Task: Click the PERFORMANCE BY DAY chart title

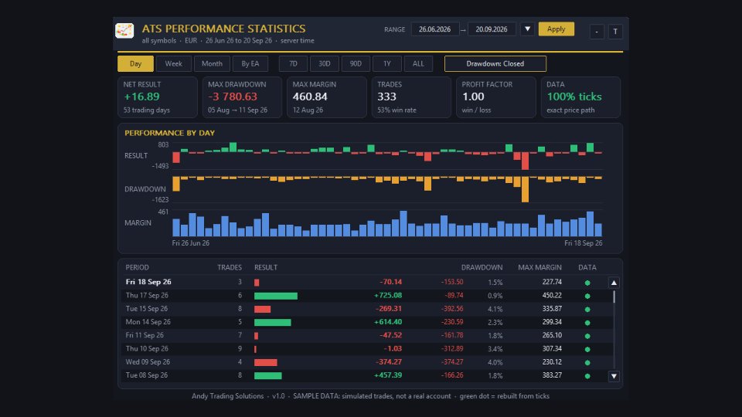Action: [x=169, y=134]
